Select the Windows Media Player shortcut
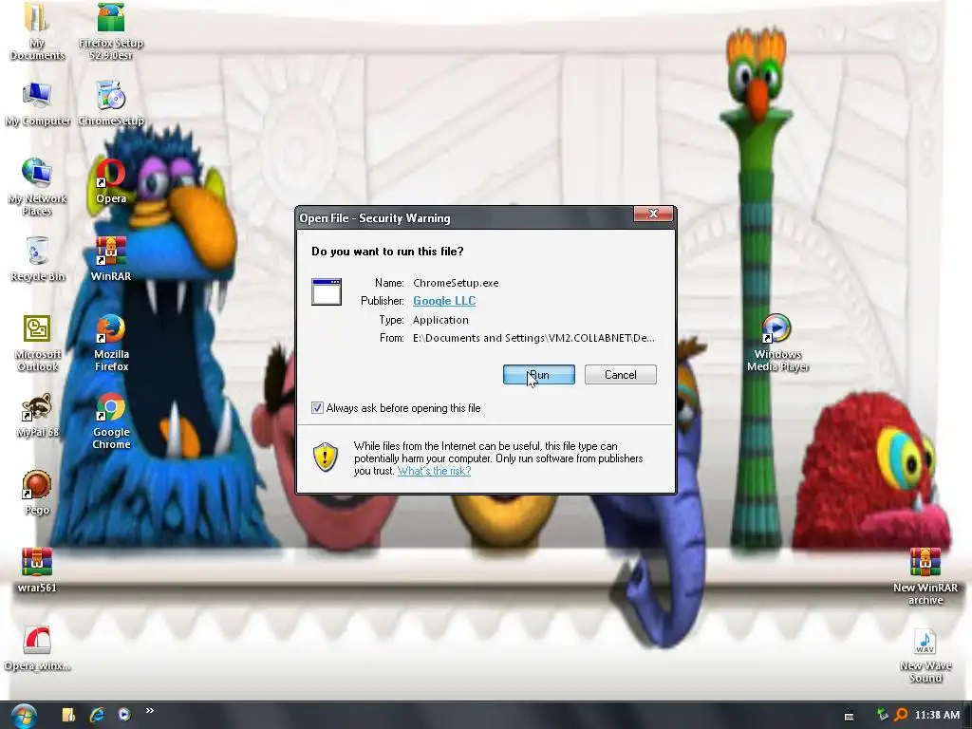 pyautogui.click(x=777, y=343)
